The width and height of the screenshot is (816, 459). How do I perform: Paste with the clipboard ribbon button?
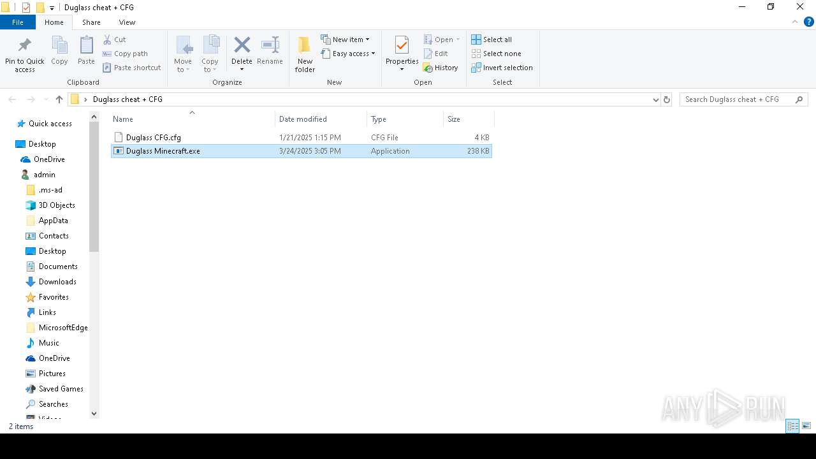tap(86, 51)
